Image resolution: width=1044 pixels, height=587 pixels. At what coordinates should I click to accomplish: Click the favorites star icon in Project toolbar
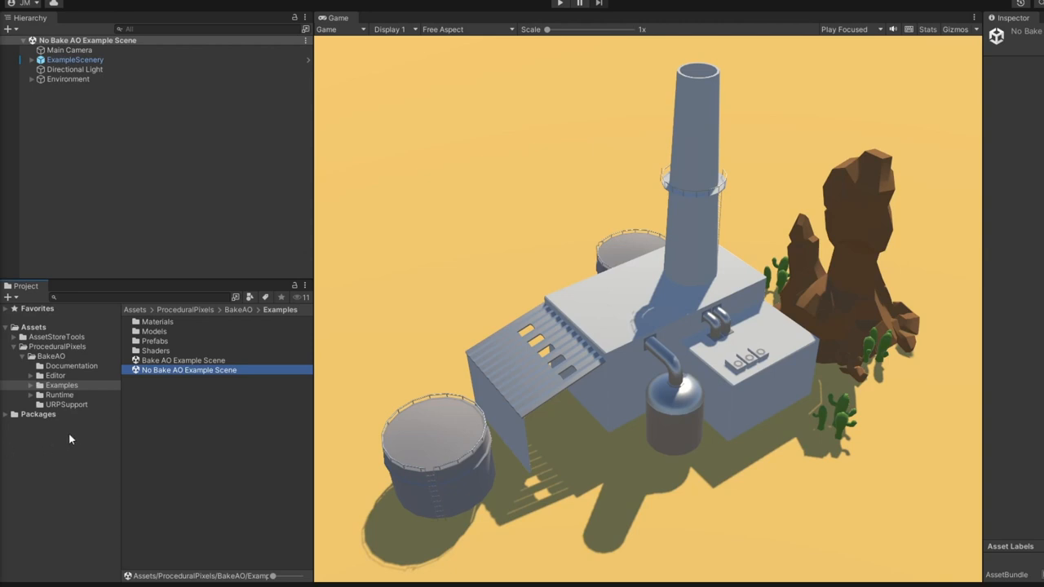[x=281, y=298]
